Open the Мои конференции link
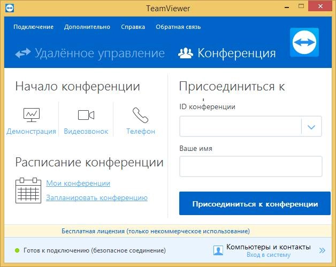 click(x=78, y=183)
